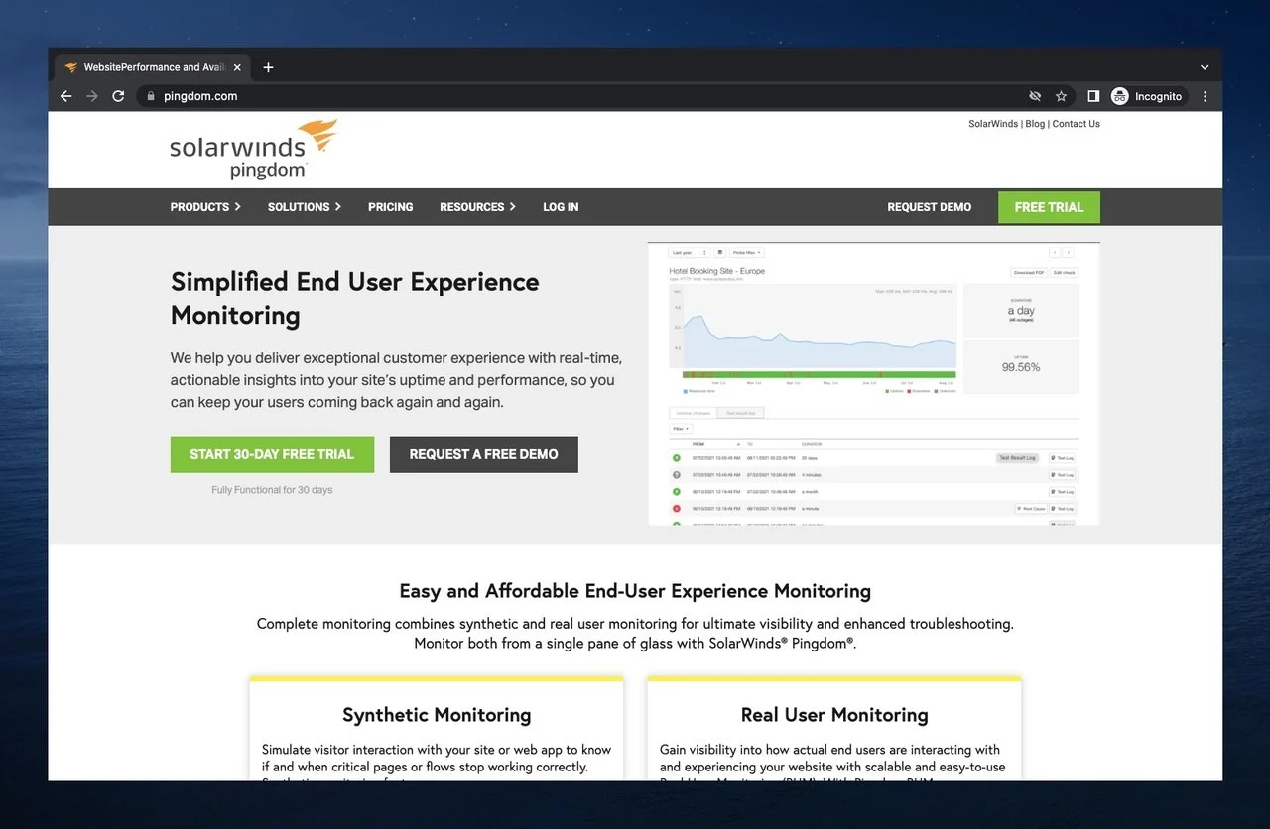Open a new tab with plus icon
The height and width of the screenshot is (829, 1270).
pos(268,67)
